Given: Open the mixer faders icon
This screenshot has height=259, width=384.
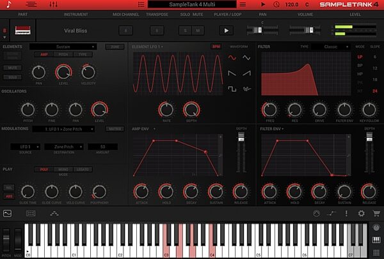Looking at the screenshot, I should click(53, 4).
